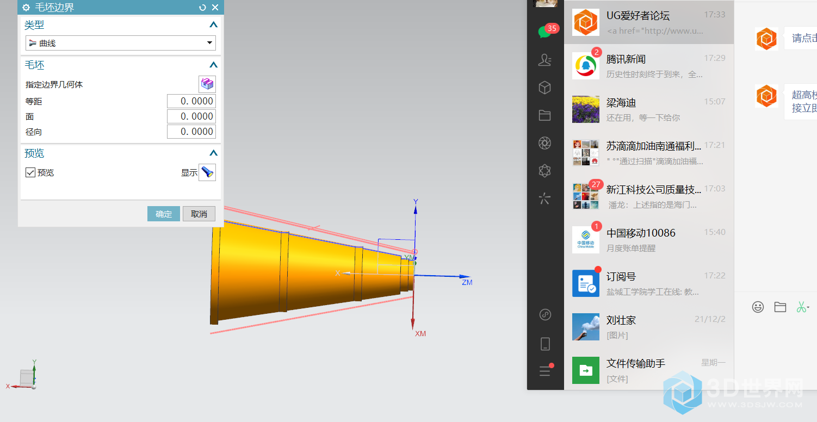Collapse the 类型 section
The width and height of the screenshot is (817, 422).
pos(213,25)
